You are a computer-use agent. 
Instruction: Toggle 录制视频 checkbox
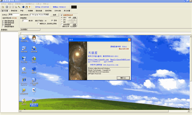click(3, 25)
